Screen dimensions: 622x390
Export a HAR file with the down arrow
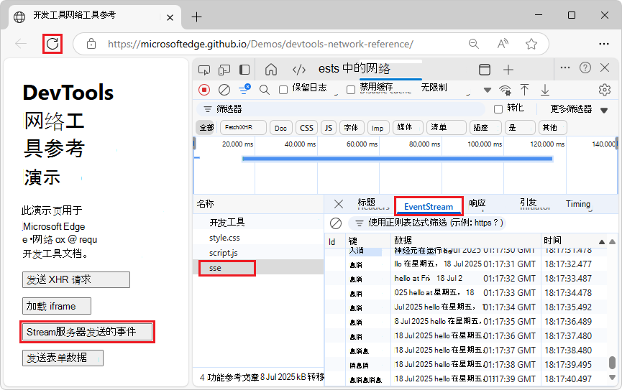point(545,90)
